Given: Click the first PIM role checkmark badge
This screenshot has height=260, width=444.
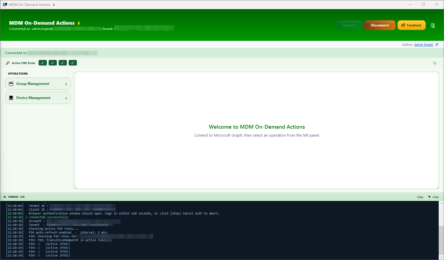Looking at the screenshot, I should click(x=43, y=63).
